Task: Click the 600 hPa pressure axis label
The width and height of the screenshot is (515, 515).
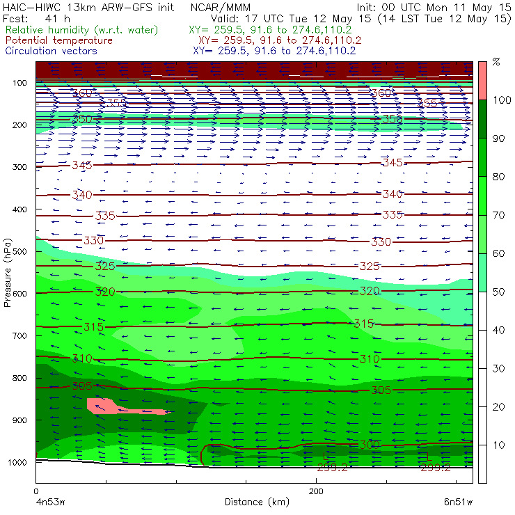Action: (x=19, y=293)
